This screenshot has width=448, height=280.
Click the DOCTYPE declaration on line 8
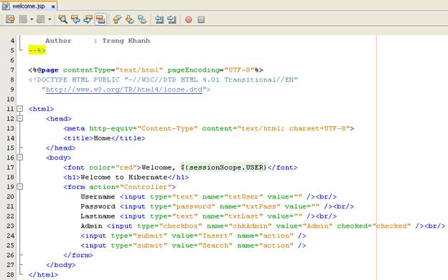click(163, 79)
